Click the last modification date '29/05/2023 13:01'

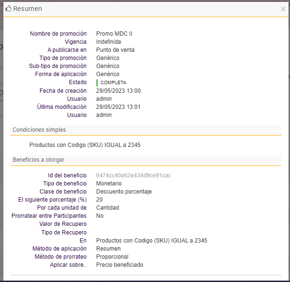[x=118, y=107]
